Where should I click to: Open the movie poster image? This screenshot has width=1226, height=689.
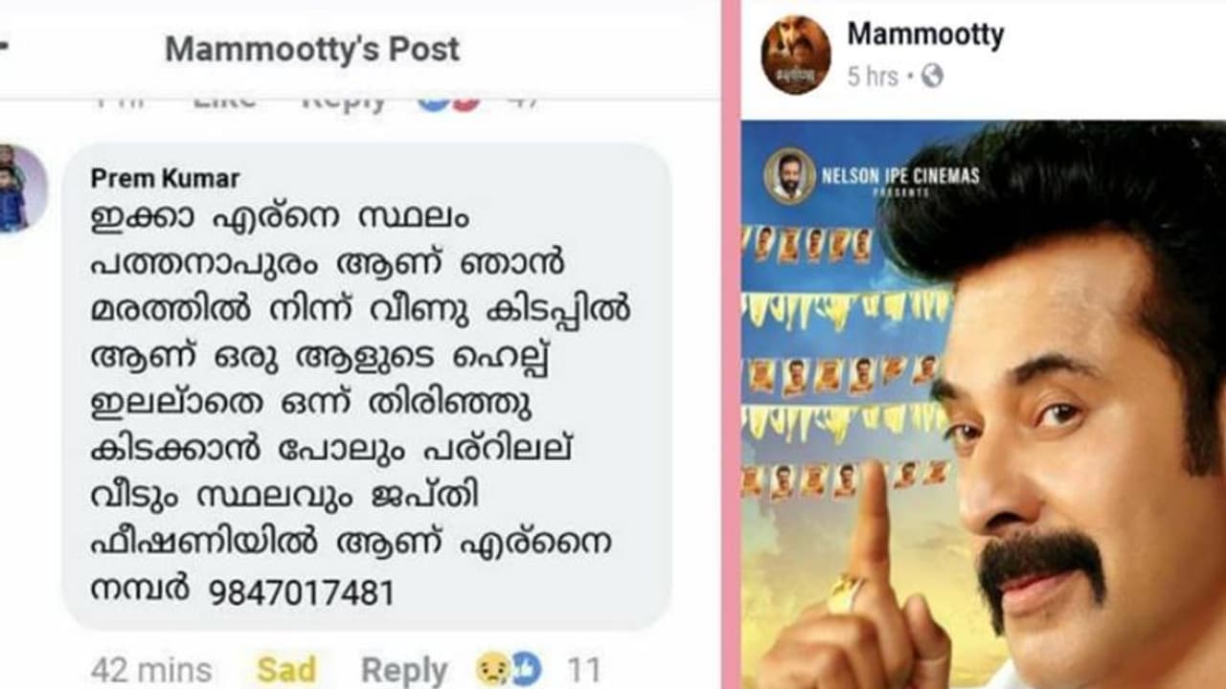coord(984,404)
